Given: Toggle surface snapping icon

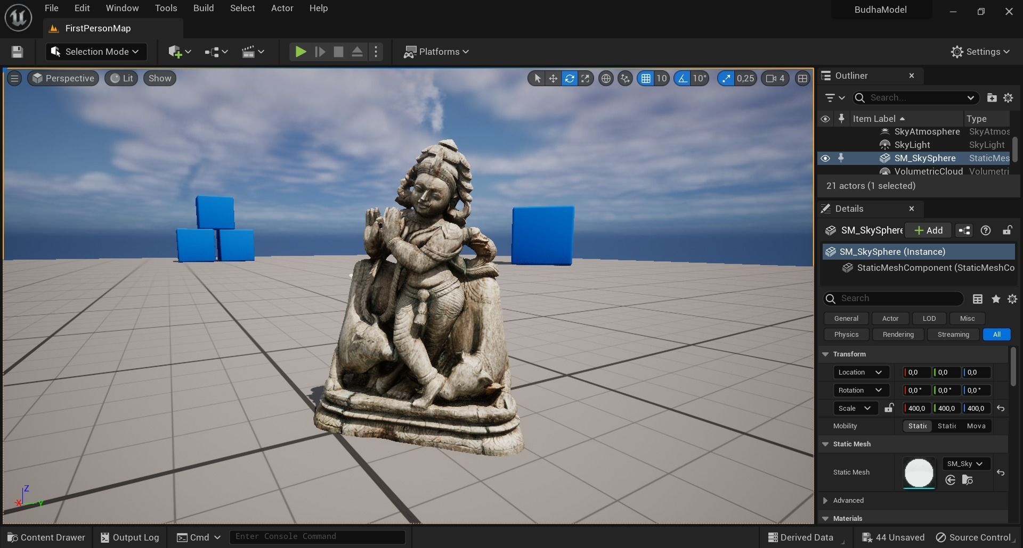Looking at the screenshot, I should 625,79.
